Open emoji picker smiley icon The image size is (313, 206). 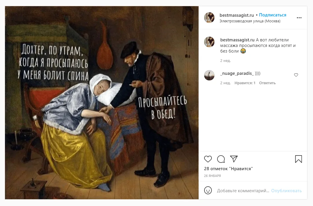click(x=208, y=190)
